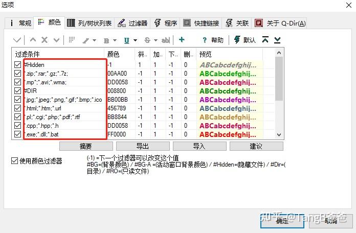Add a new filter with plus icon
Screen dimensions: 356x233
[x=182, y=40]
